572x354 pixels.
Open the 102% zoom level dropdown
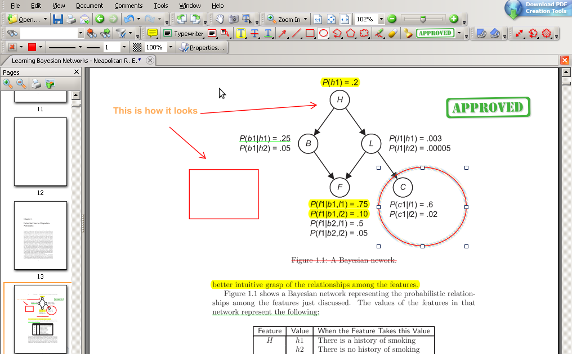(381, 19)
